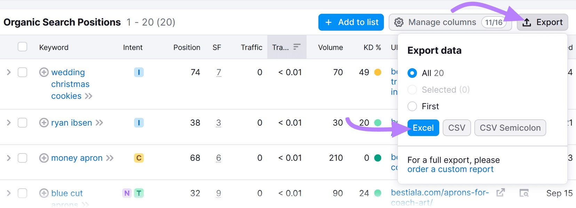
Task: Click plus icon next to ryan ibsen
Action: [44, 123]
